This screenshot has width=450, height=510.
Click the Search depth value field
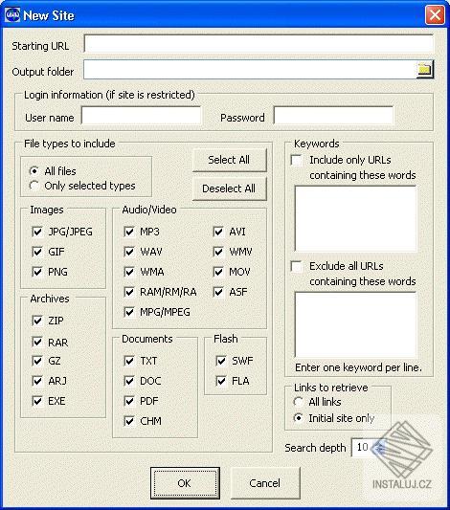click(x=363, y=447)
